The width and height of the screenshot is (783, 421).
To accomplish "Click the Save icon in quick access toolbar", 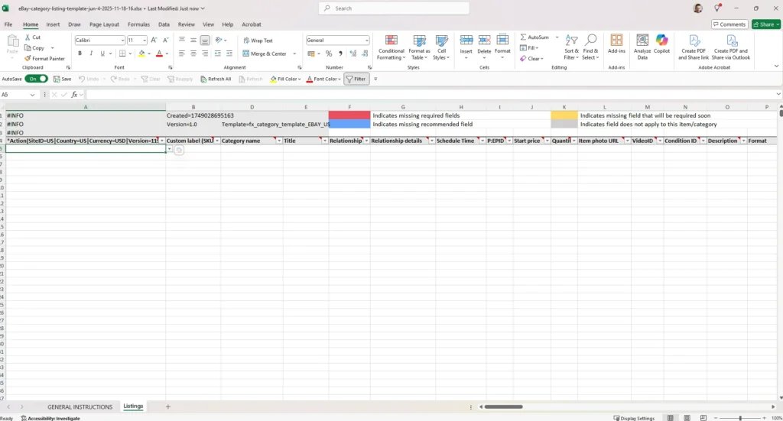I will pos(63,79).
